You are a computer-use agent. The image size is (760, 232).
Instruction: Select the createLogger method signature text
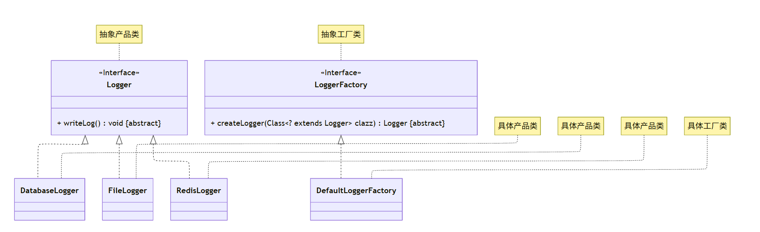328,123
